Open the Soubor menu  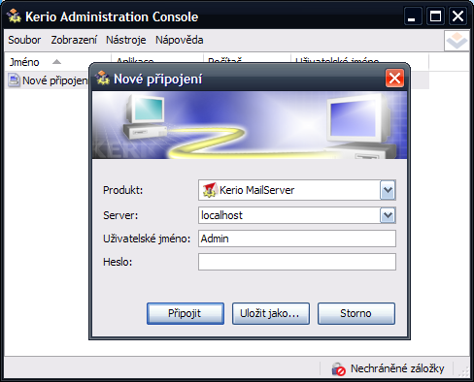coord(24,40)
